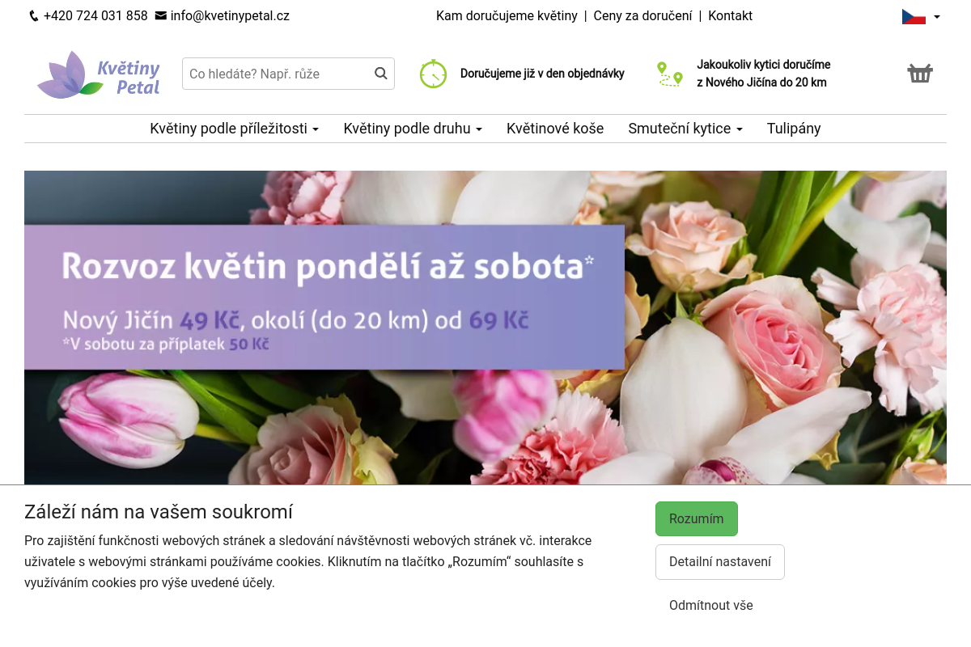This screenshot has height=647, width=971.
Task: Click the location pin icon
Action: 669,74
